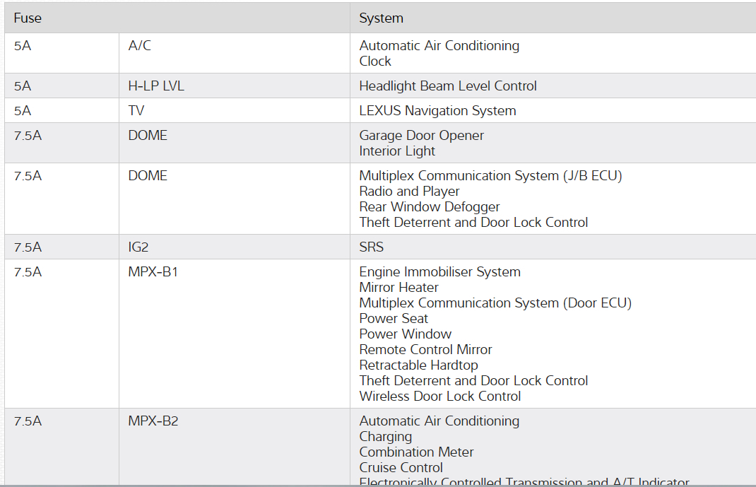
Task: Click the LEXUS Navigation System text
Action: 437,111
